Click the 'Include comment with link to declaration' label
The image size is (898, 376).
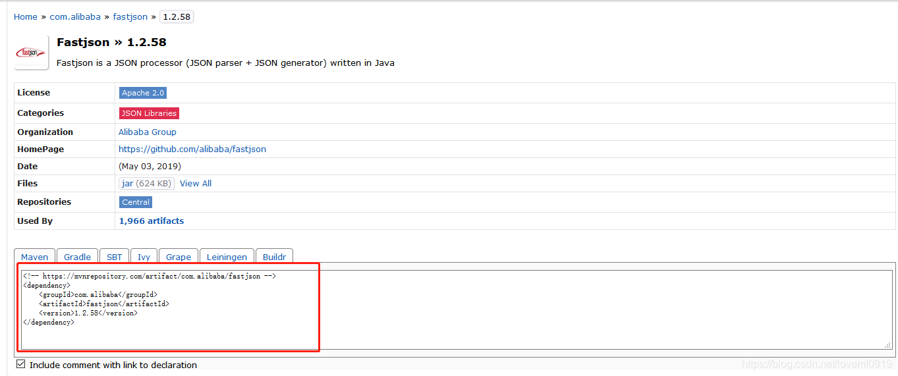coord(113,365)
